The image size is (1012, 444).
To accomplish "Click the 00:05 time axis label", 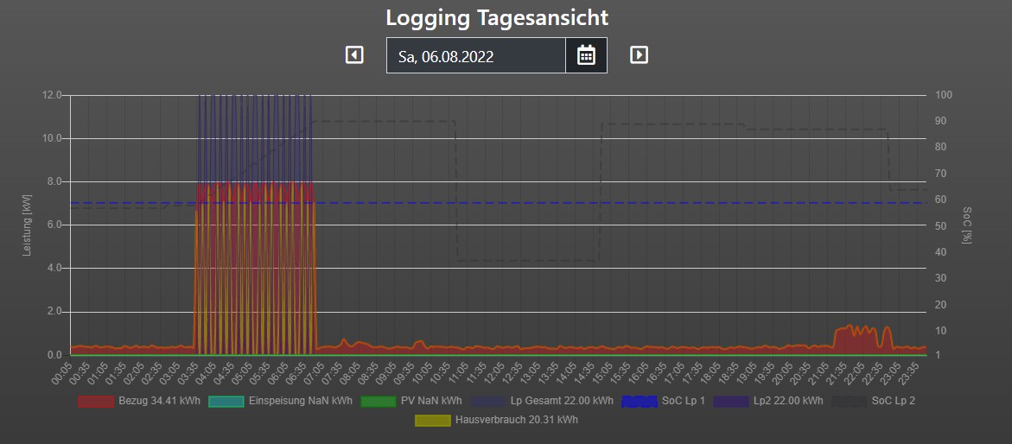I will coord(63,372).
